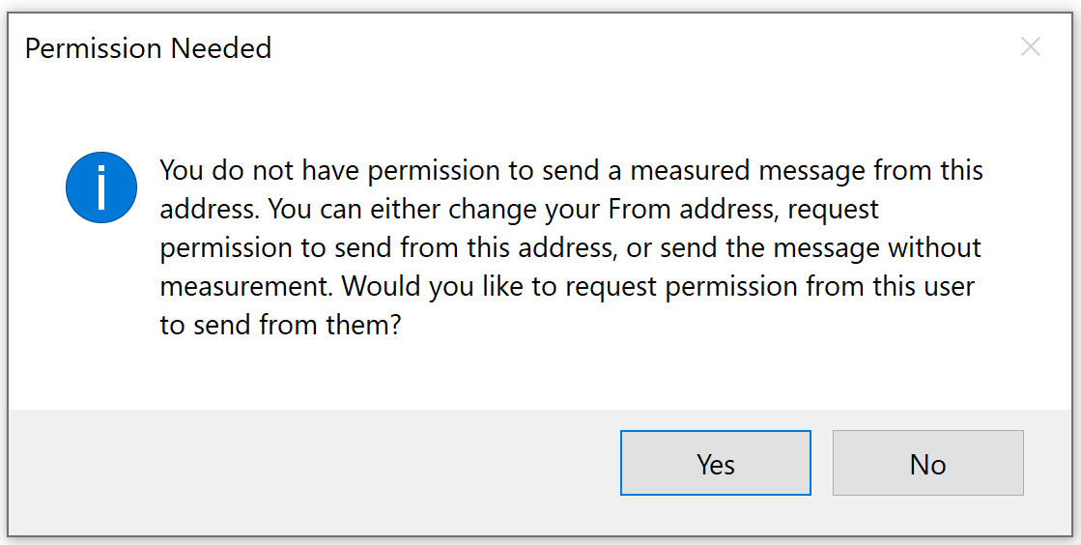Click the gray footer left of Yes
Screen dimensions: 1081x545
click(x=309, y=464)
